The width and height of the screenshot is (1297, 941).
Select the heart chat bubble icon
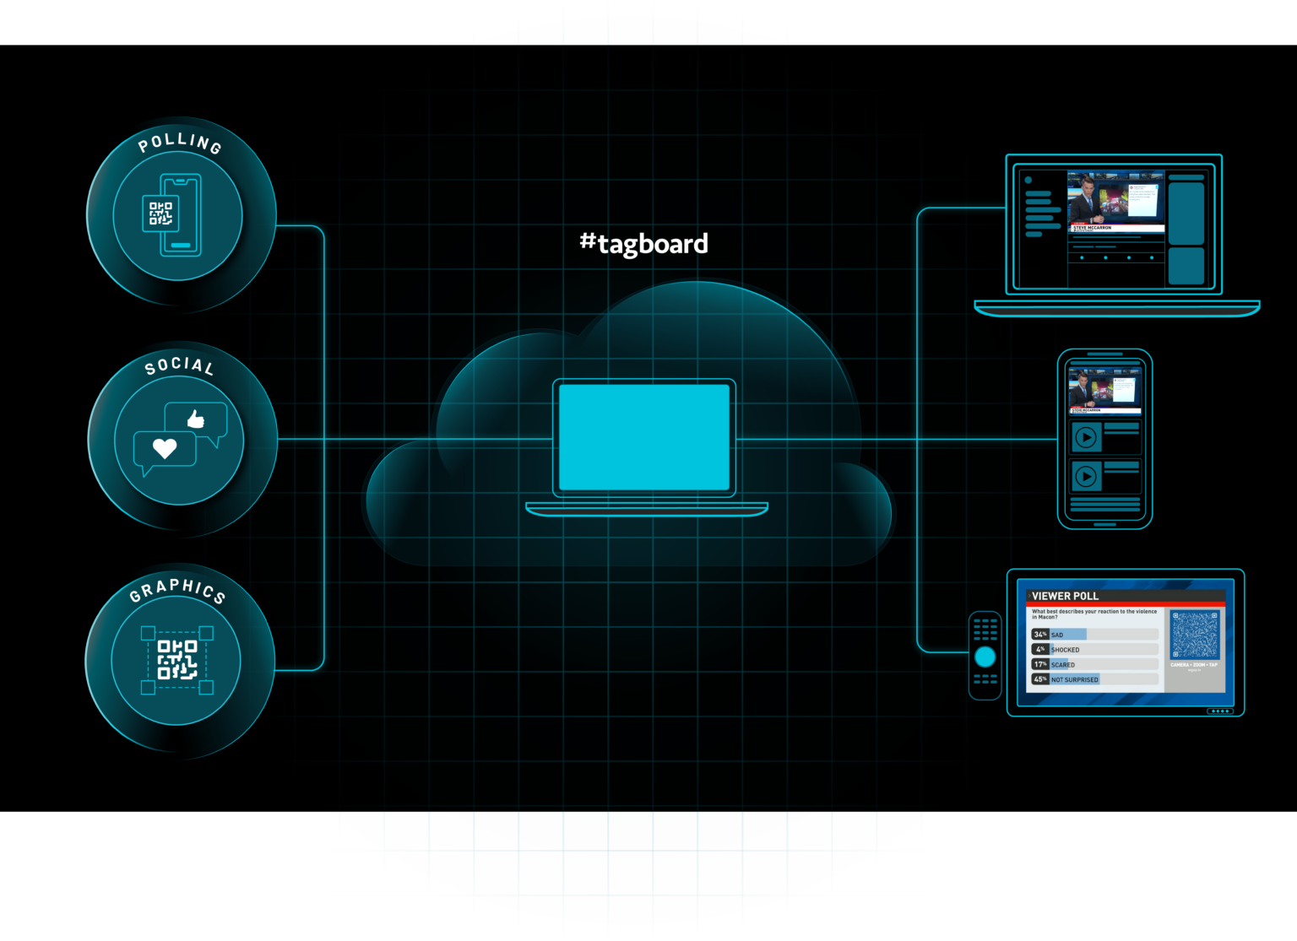pos(163,448)
